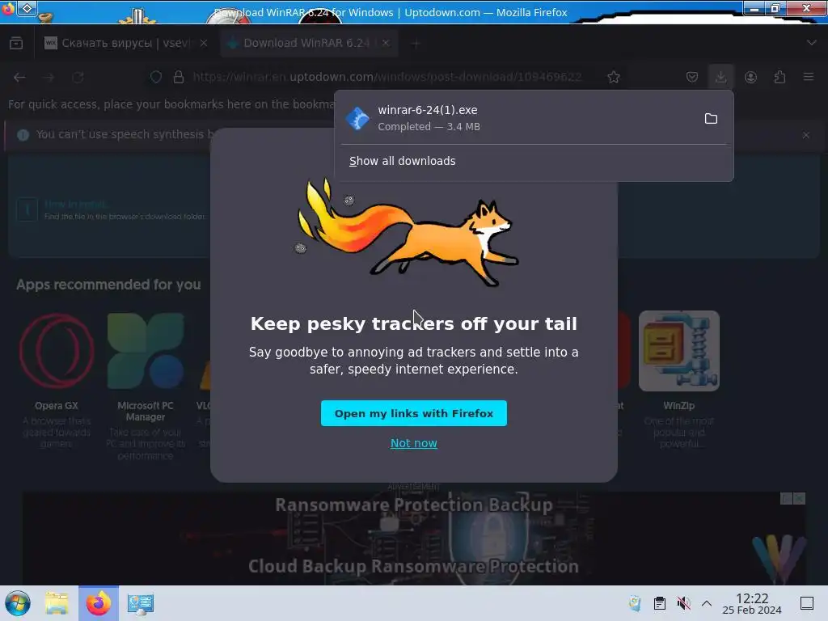Click the WinZip app title
Screen dimensions: 828x621
coord(678,406)
